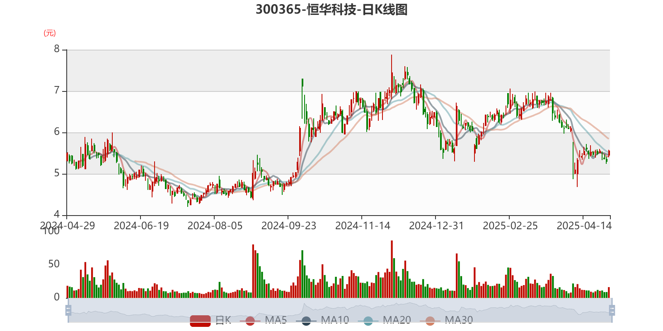Click the 2025-02-25 date label
Viewport: 663px width, 331px height.
[510, 225]
